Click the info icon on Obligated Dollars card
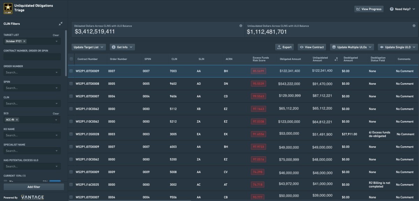Screen dimensions: 419x201 coord(241,26)
